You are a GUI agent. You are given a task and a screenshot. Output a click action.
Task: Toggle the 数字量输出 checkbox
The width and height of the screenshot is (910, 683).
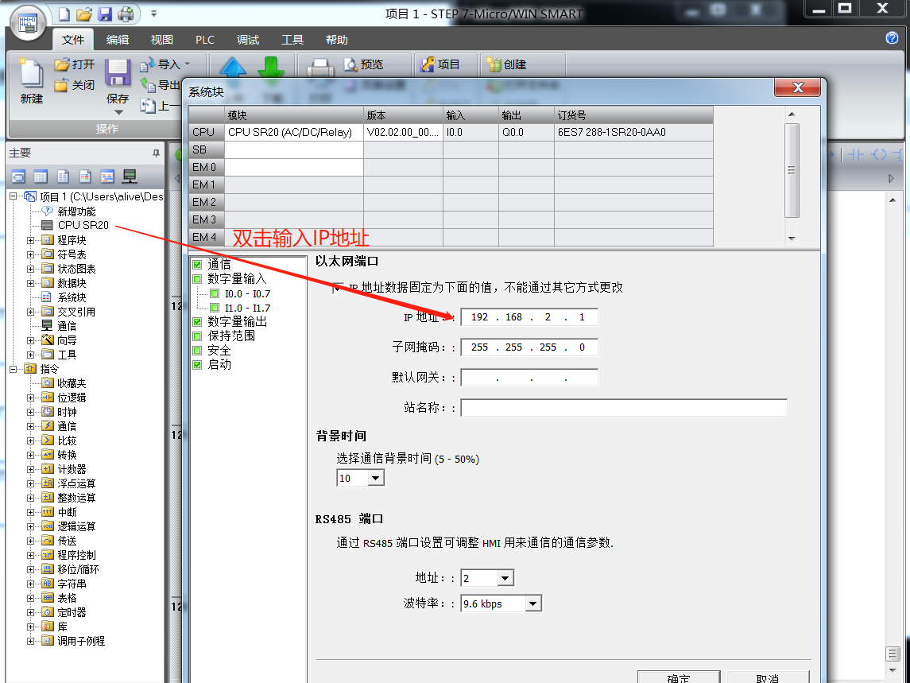click(197, 322)
